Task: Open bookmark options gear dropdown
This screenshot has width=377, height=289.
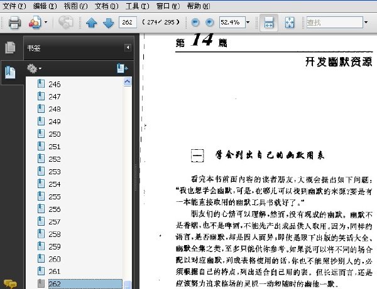Action: (x=34, y=68)
